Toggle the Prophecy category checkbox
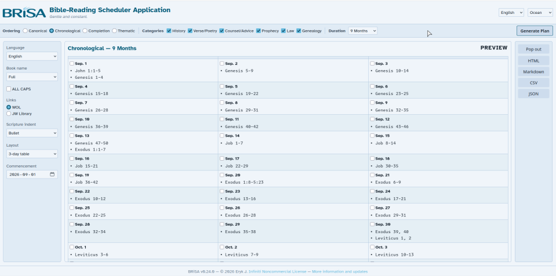This screenshot has width=556, height=276. (x=259, y=31)
